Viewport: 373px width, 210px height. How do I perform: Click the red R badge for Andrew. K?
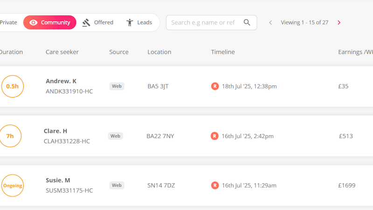pos(215,86)
